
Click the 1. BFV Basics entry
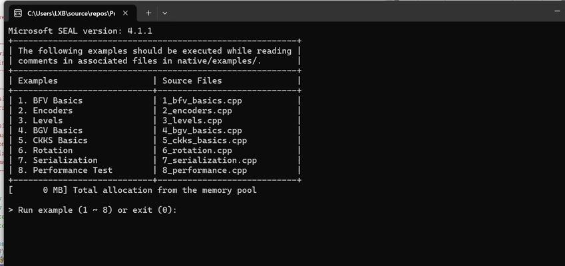50,101
